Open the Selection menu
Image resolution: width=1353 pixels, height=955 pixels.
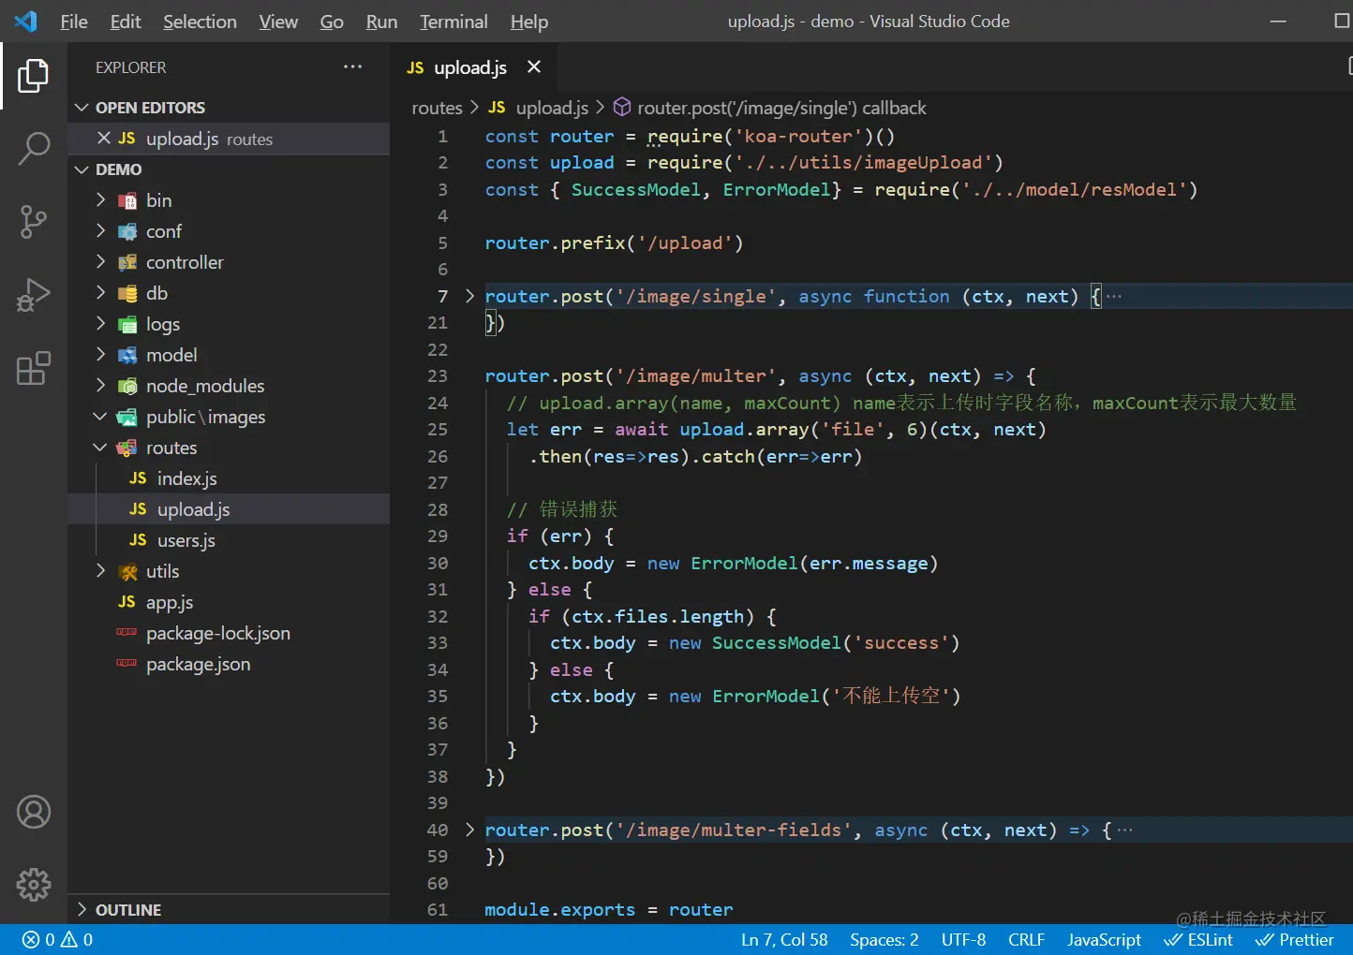200,22
